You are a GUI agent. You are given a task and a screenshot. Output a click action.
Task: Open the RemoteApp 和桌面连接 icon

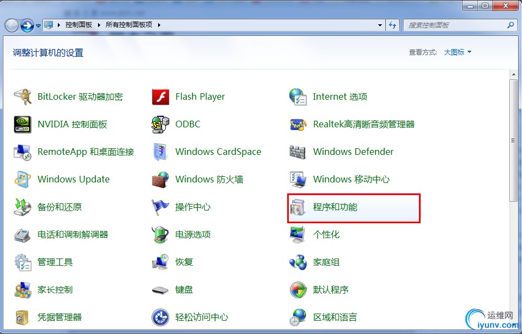pos(22,152)
